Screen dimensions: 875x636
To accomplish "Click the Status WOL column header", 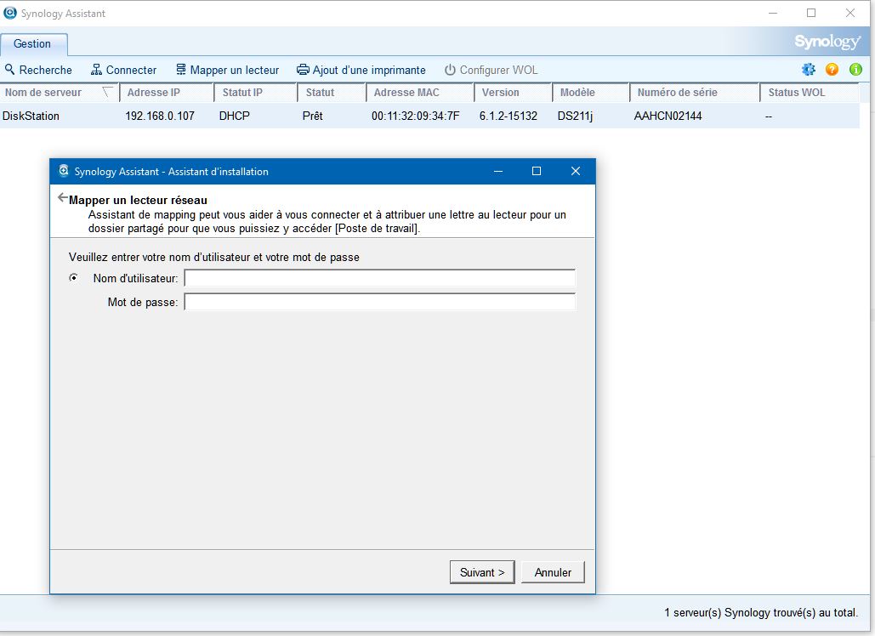I will click(x=810, y=93).
